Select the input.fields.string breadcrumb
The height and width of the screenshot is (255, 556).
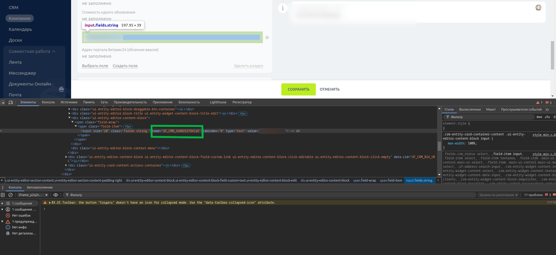coord(419,180)
